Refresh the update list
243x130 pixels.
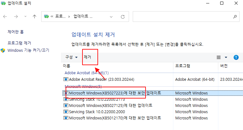click(123, 17)
